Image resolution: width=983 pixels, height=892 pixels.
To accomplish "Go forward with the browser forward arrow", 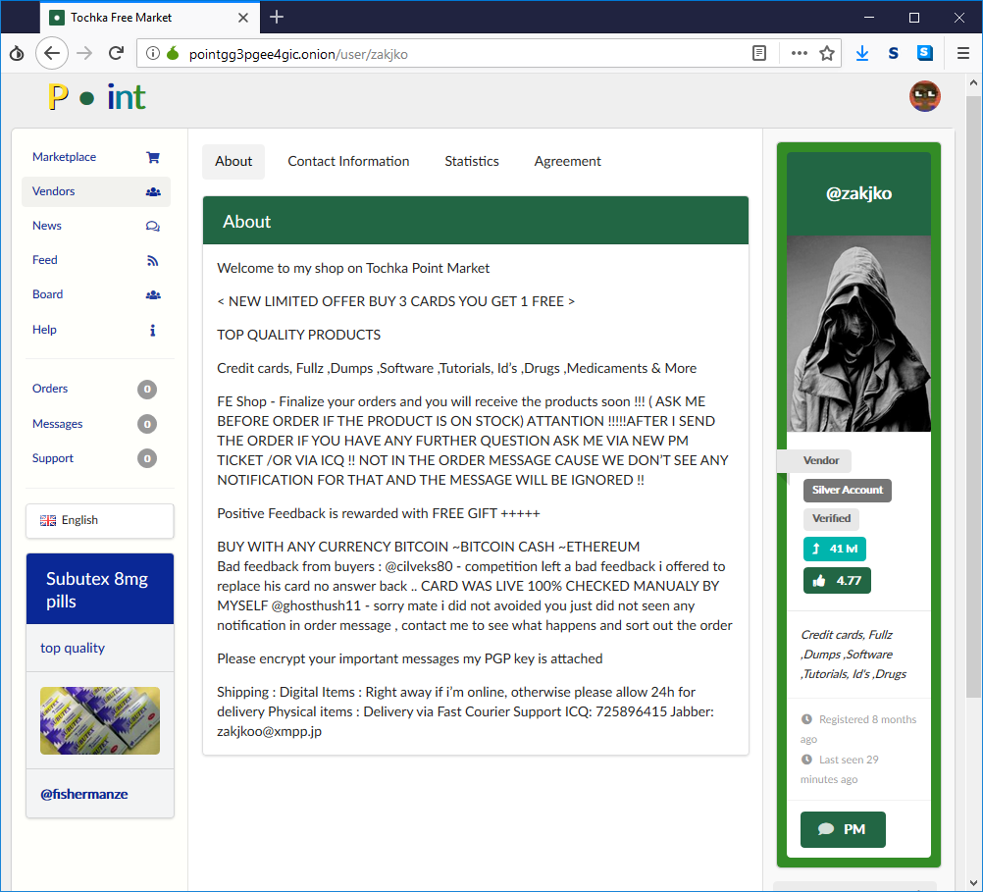I will [x=84, y=53].
